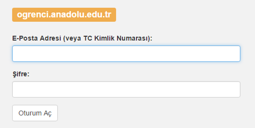This screenshot has height=128, width=255.
Task: Activate the TC Kimlik Numarası text box
Action: pos(126,54)
